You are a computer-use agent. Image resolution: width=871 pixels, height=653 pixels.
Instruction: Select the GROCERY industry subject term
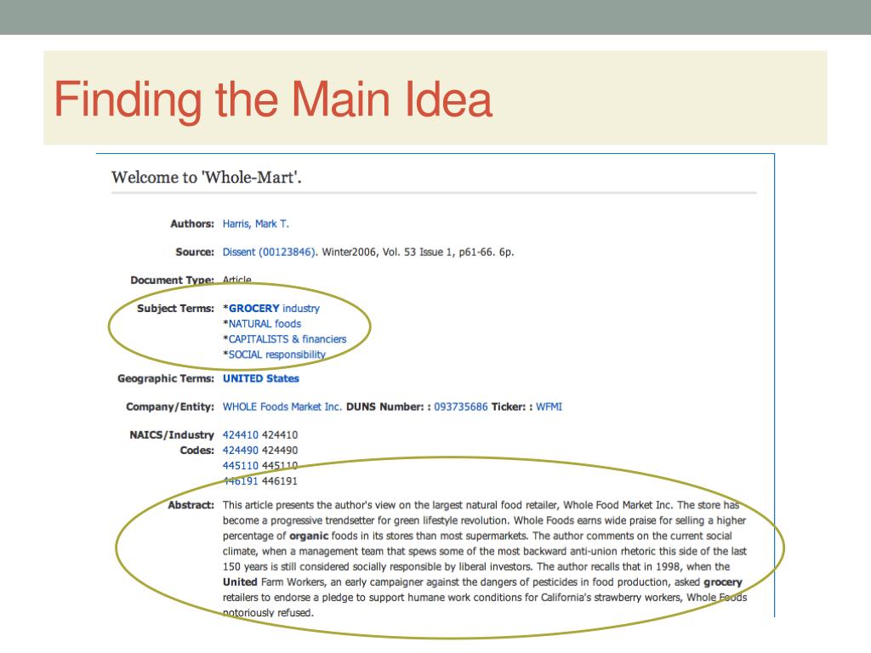tap(274, 308)
